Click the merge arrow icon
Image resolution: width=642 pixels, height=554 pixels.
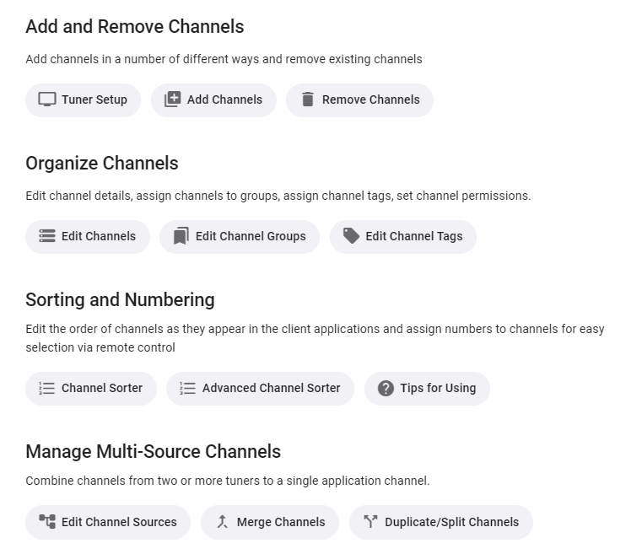[x=223, y=522]
